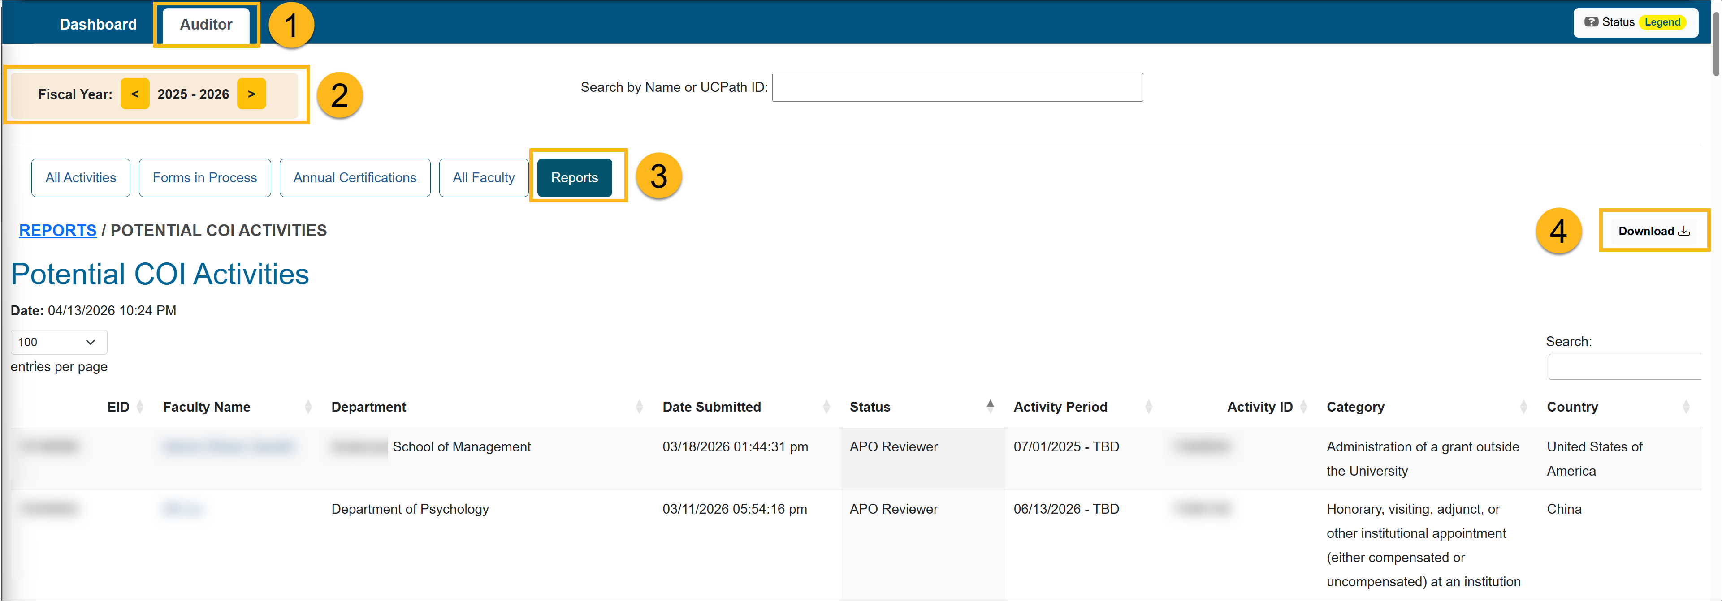Image resolution: width=1722 pixels, height=601 pixels.
Task: Follow the REPORTS breadcrumb link
Action: point(57,230)
